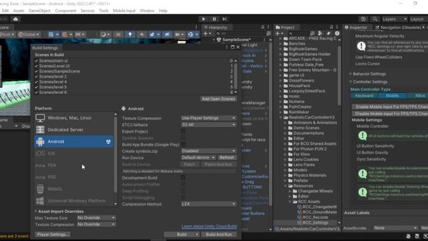
Task: Click the Add Open Scenes button
Action: [x=219, y=99]
